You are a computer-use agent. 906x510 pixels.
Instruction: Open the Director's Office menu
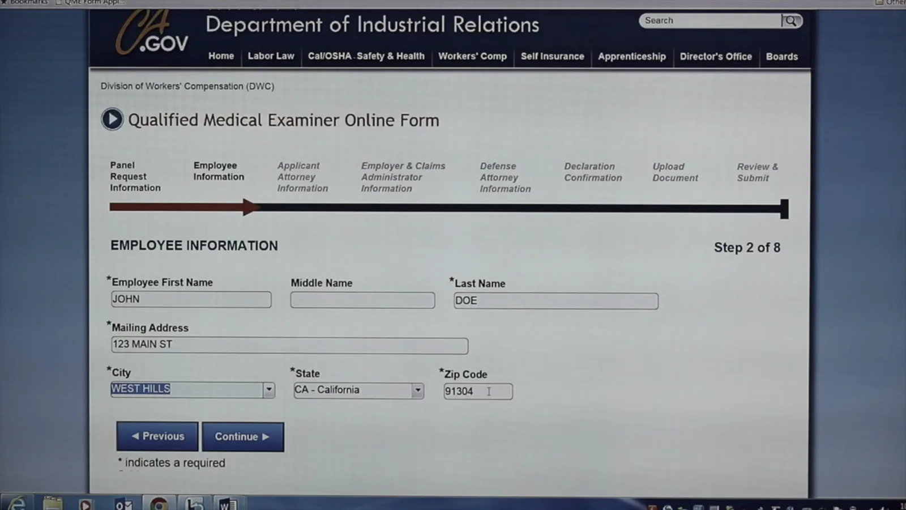tap(716, 57)
